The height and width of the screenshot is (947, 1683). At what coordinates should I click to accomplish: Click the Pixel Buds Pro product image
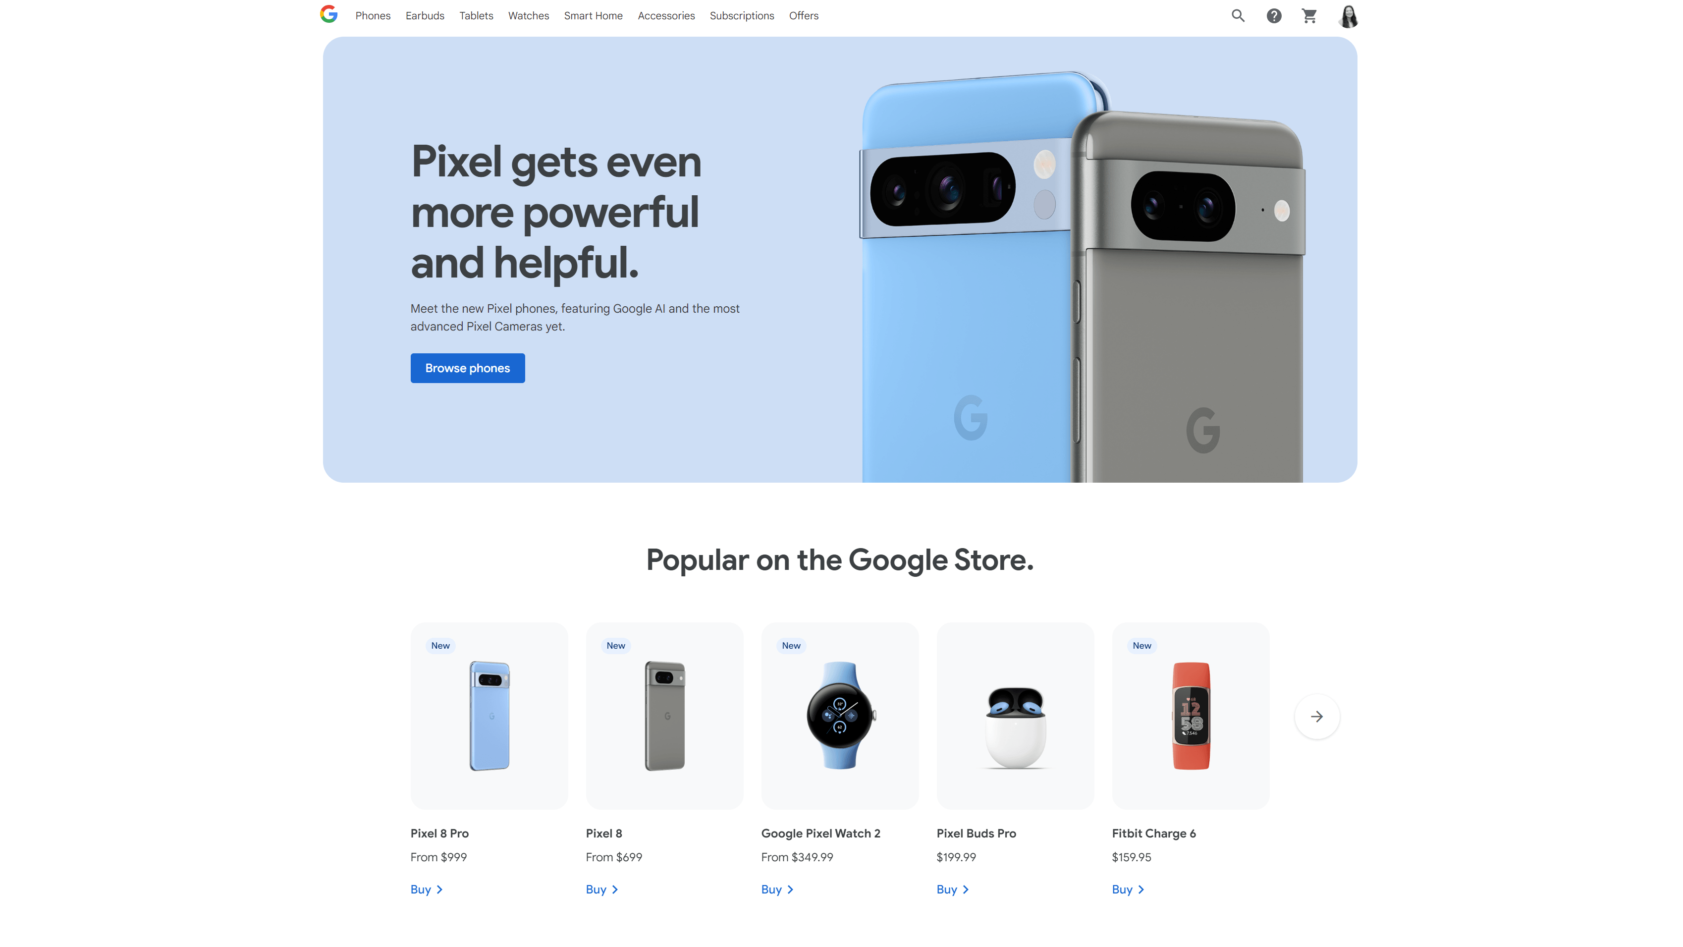[x=1015, y=716]
